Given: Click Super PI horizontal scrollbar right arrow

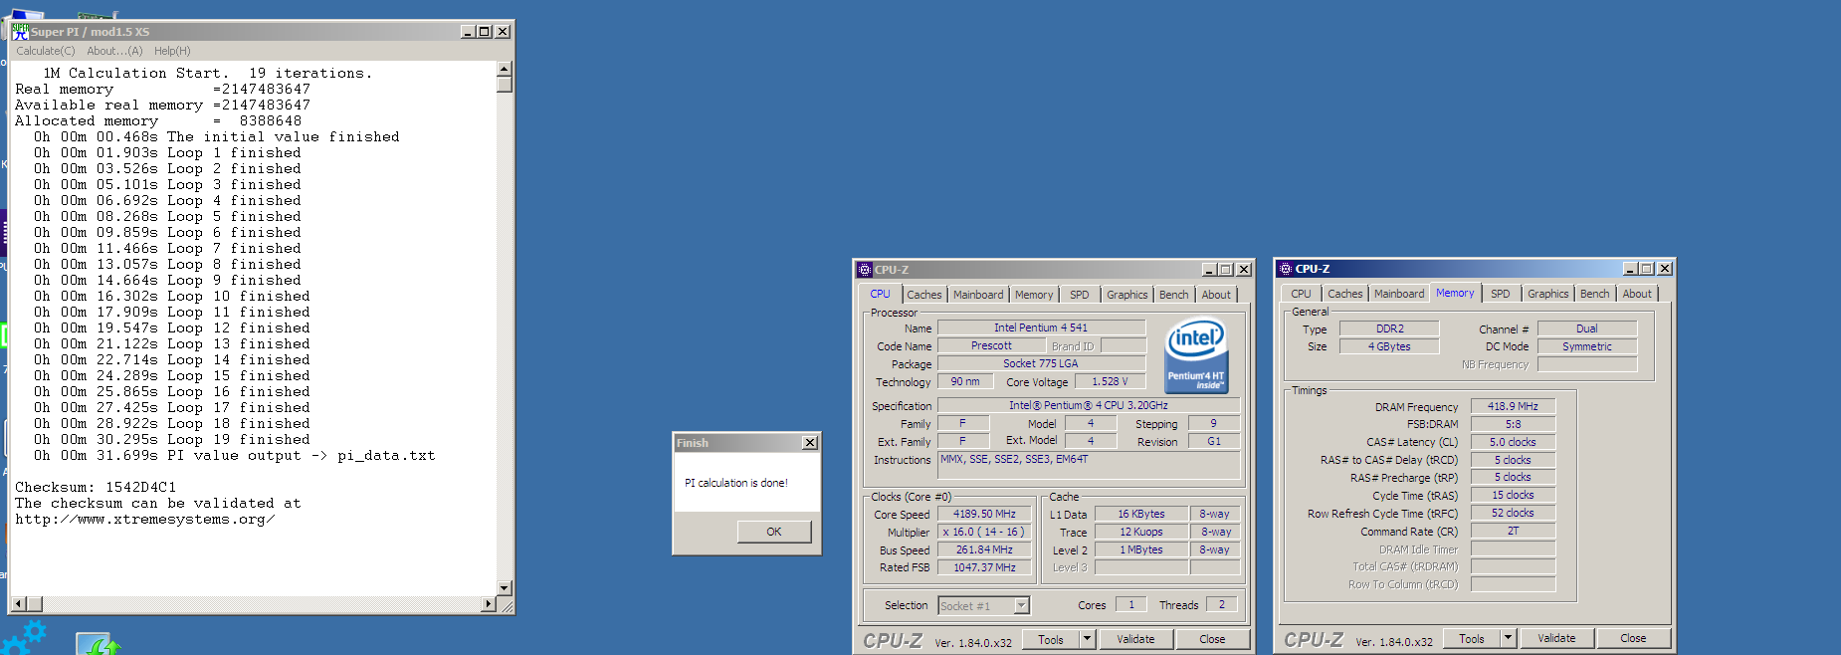Looking at the screenshot, I should (489, 604).
